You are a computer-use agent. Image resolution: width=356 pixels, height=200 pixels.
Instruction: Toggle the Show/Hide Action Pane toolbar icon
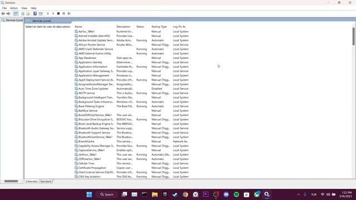click(x=41, y=13)
